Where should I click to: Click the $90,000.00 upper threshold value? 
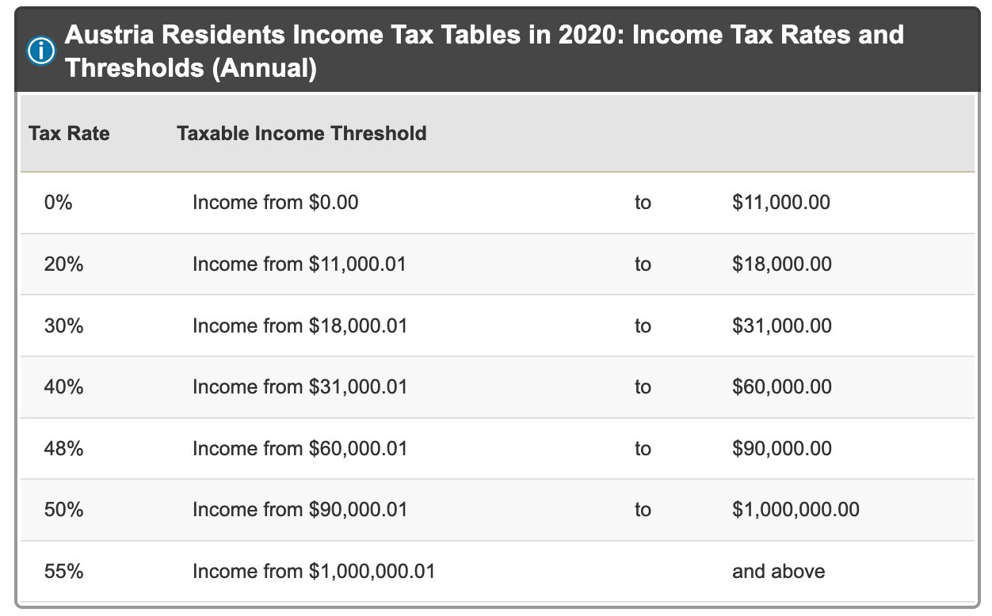(782, 449)
